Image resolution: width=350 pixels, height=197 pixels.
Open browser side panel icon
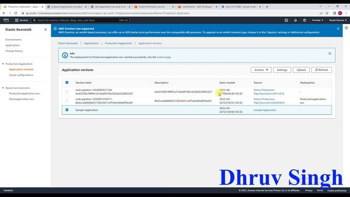(x=334, y=13)
